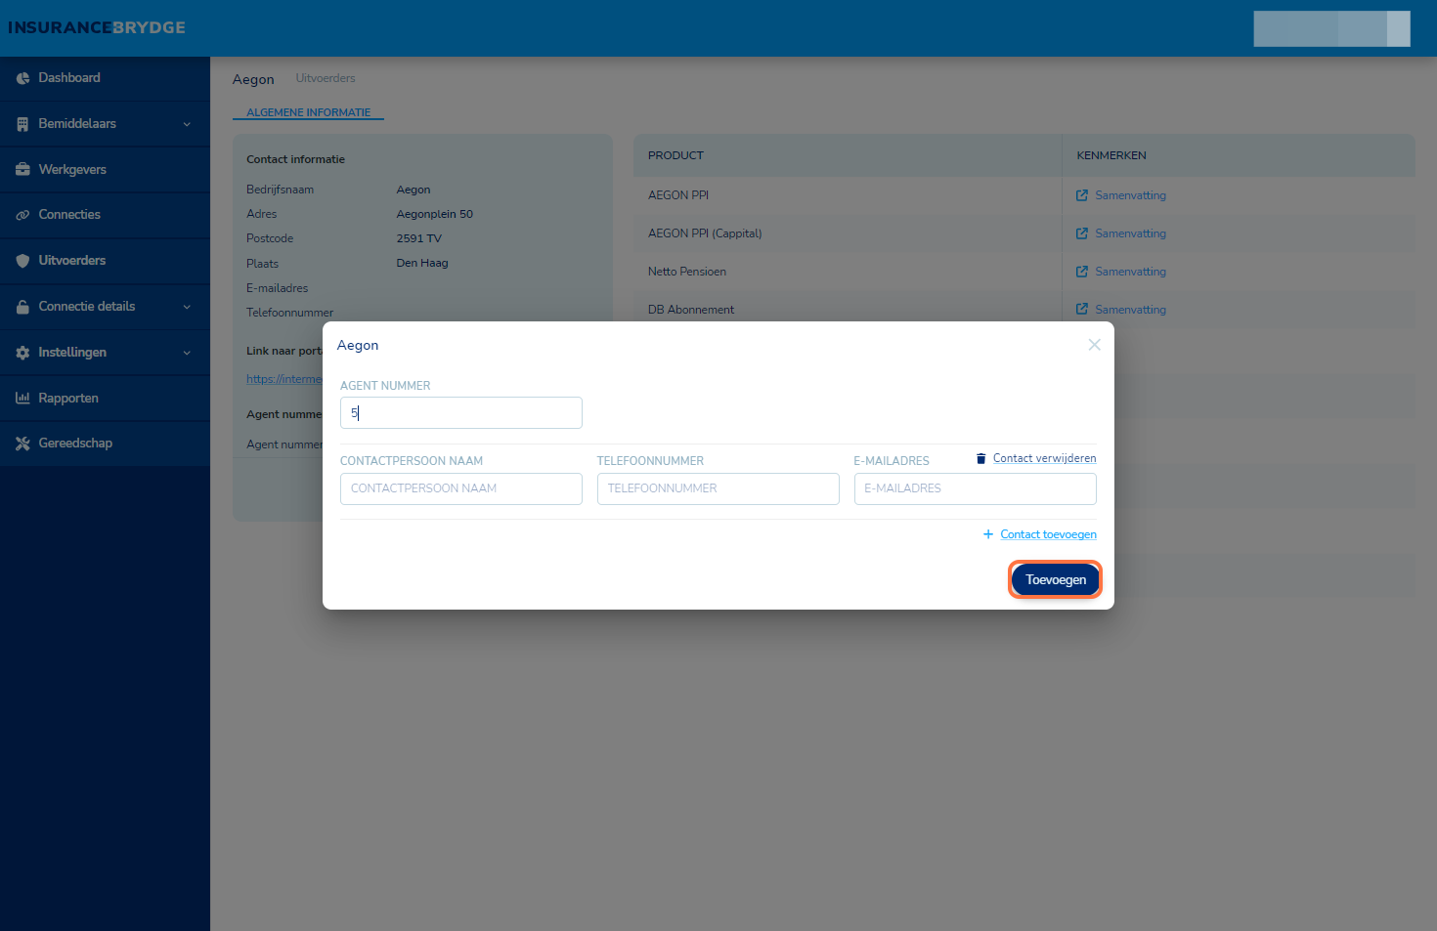This screenshot has width=1437, height=931.
Task: Click the Contact toevoegen link
Action: [1048, 534]
